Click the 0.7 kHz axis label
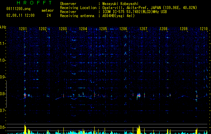 [3, 111]
